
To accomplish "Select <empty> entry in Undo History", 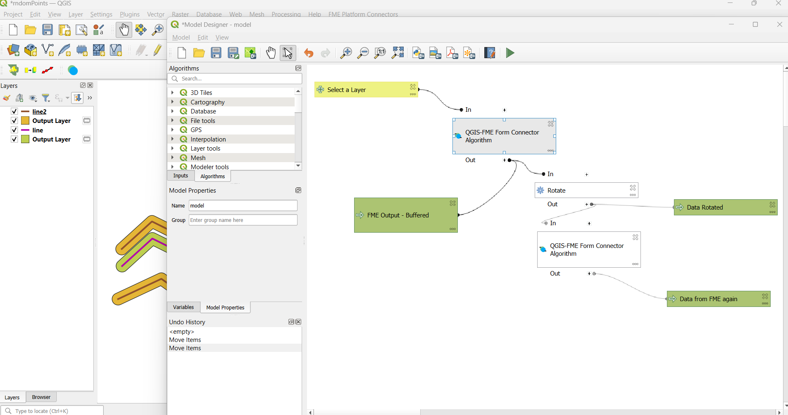I will 182,332.
